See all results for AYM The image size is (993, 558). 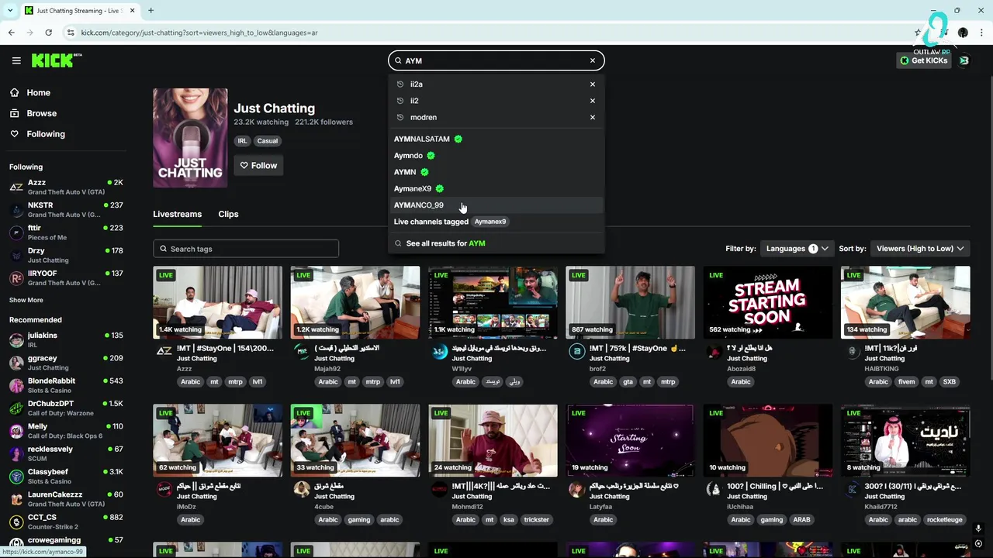click(496, 243)
